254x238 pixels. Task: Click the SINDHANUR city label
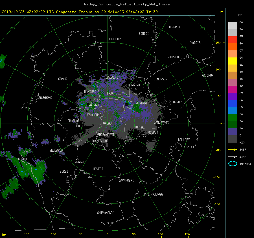[x=174, y=102]
